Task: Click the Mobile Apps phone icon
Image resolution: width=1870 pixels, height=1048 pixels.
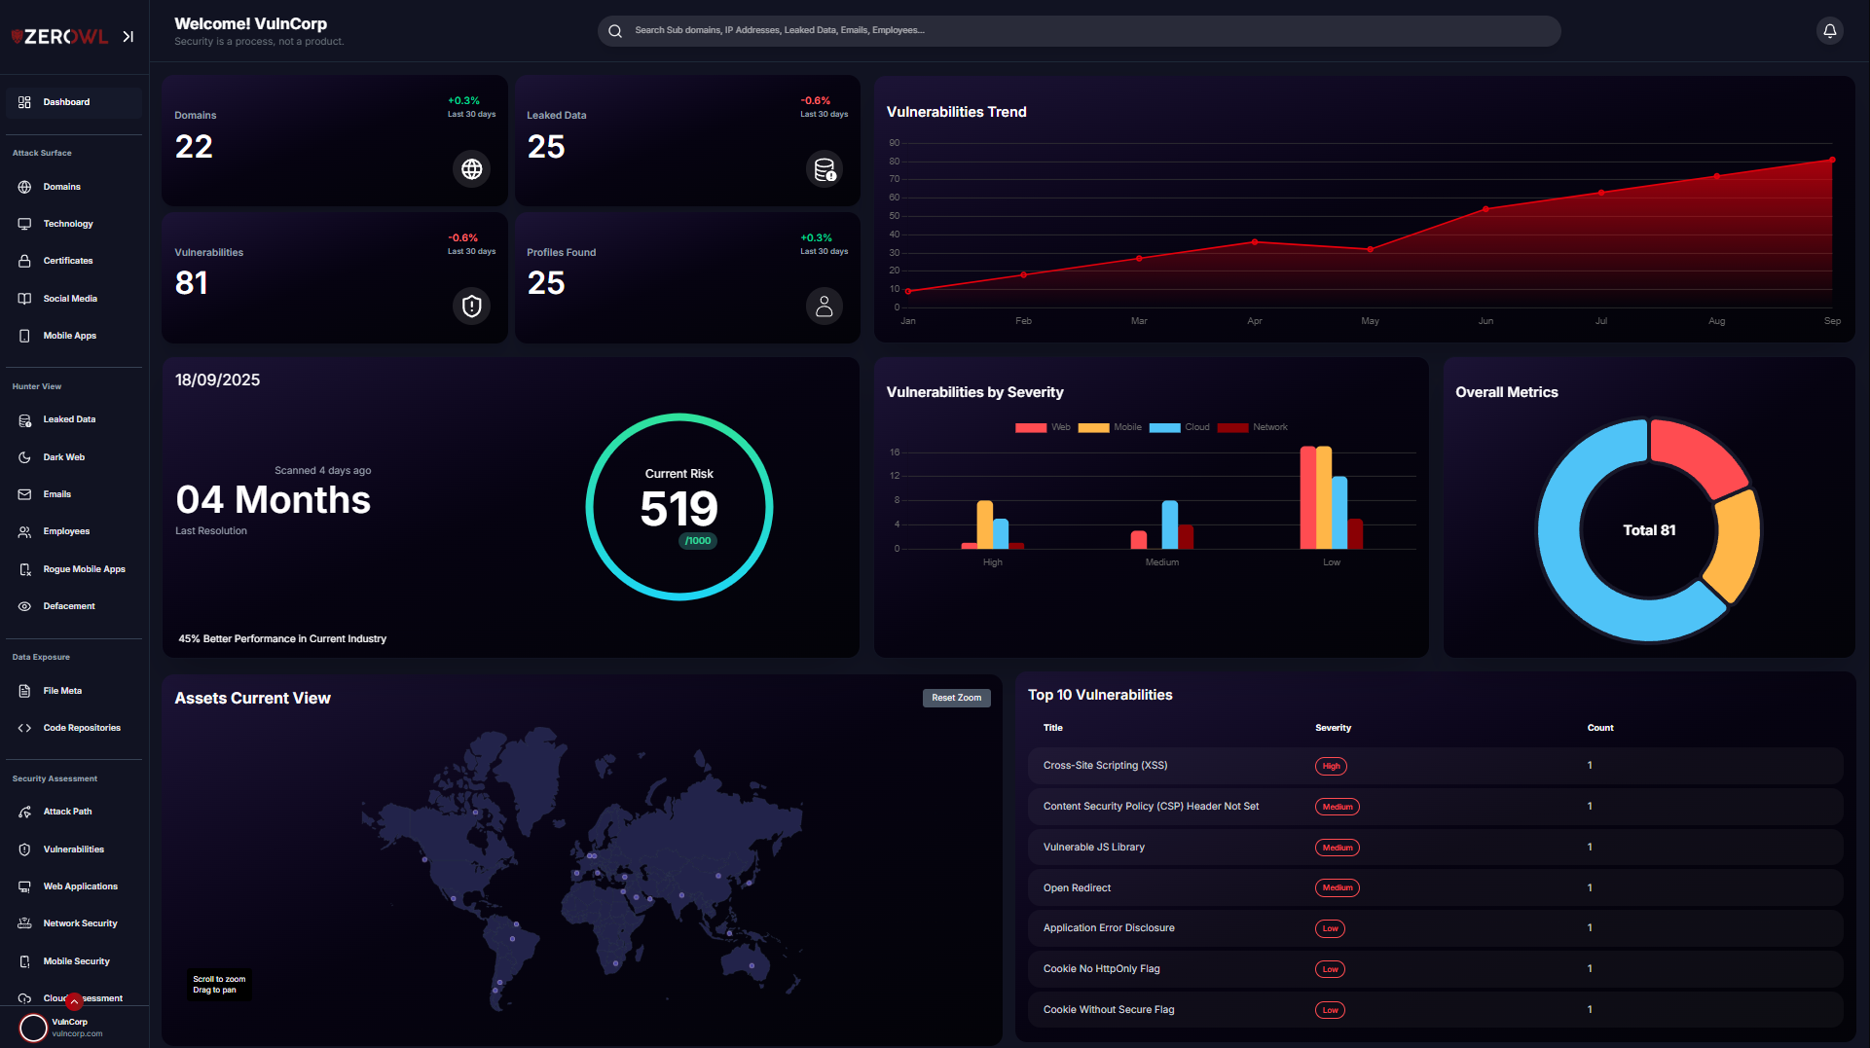Action: (x=25, y=336)
